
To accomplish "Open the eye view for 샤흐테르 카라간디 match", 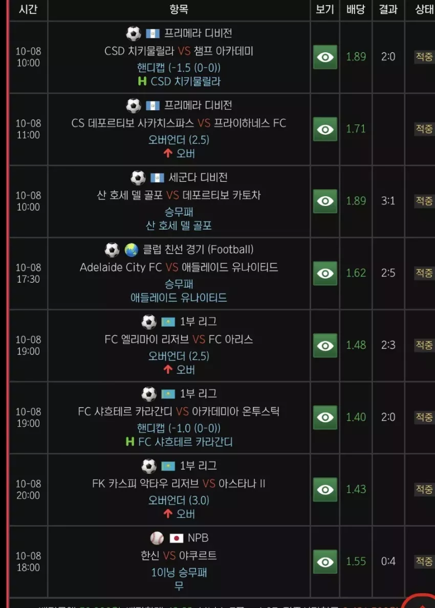I will (325, 417).
